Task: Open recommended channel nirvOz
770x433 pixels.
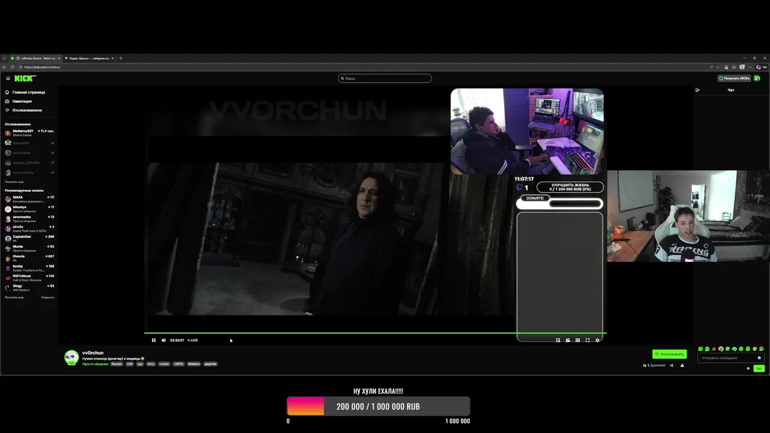Action: 29,229
